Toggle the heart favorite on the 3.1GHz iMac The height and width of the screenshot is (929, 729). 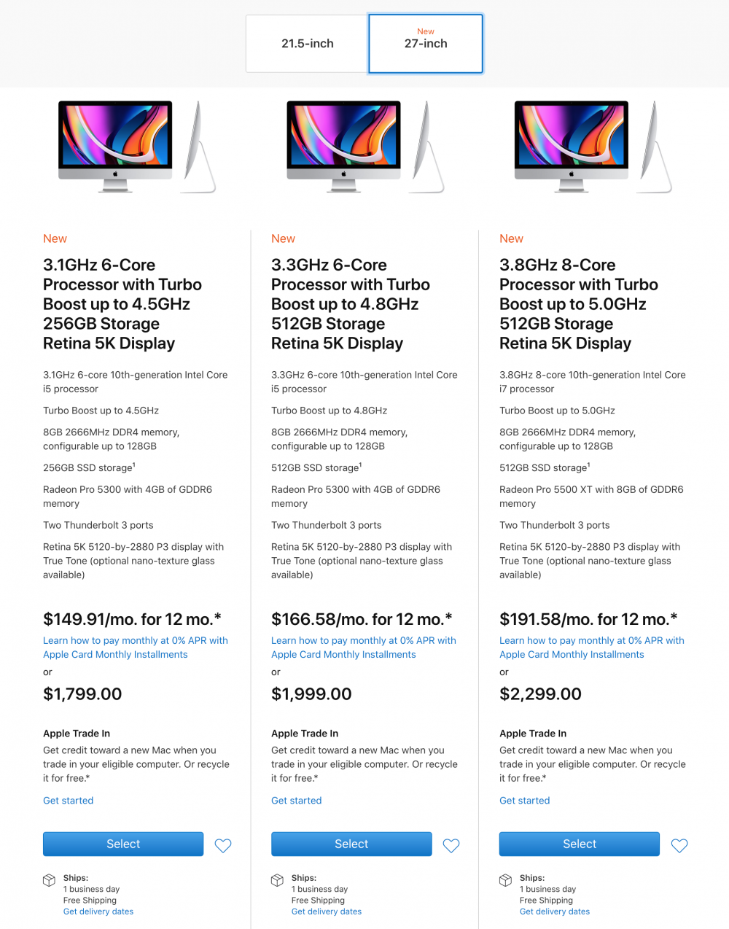(x=223, y=845)
